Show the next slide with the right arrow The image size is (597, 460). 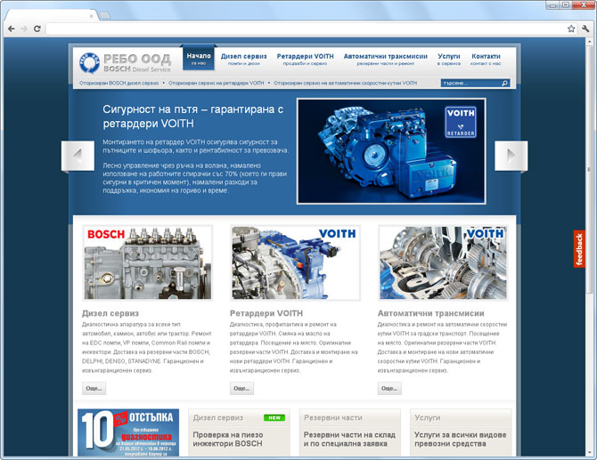pyautogui.click(x=511, y=156)
